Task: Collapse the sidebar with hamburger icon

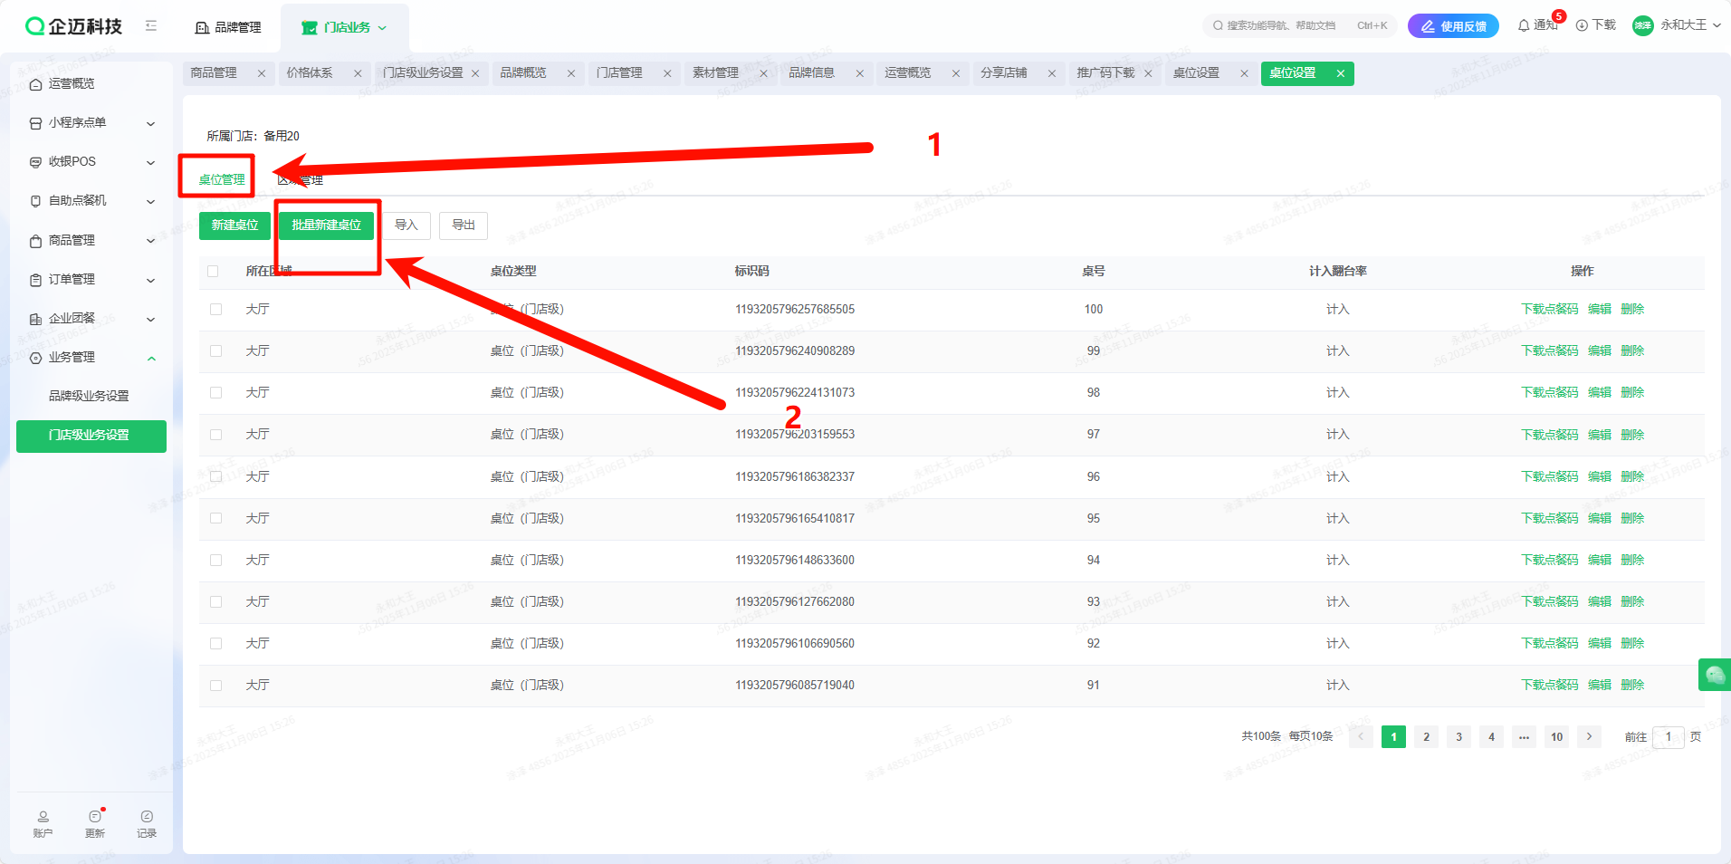Action: tap(151, 26)
